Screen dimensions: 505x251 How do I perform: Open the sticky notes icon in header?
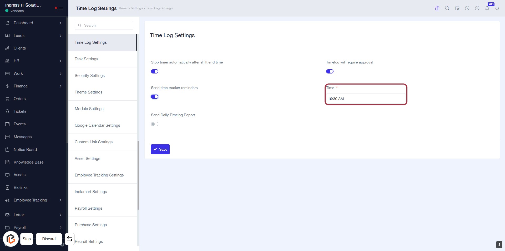457,8
